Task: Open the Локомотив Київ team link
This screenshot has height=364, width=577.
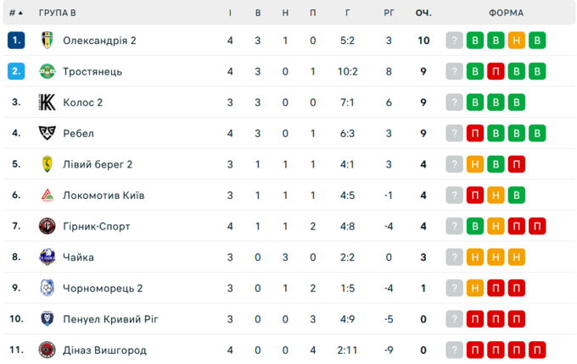Action: tap(104, 195)
